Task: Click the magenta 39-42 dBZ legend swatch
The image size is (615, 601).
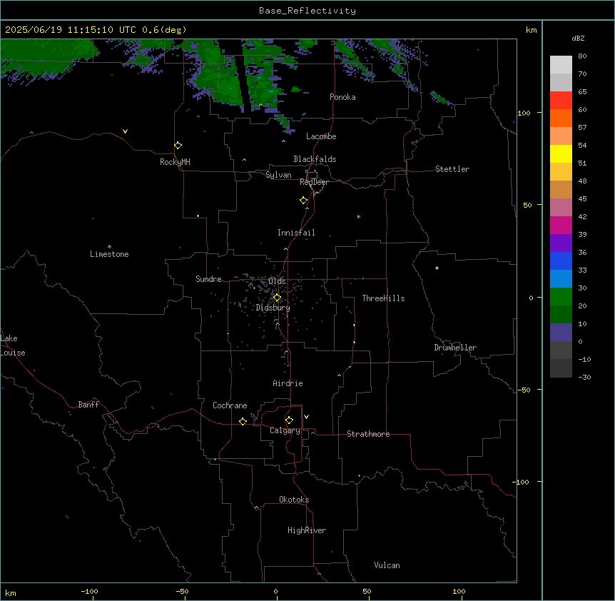Action: [561, 225]
